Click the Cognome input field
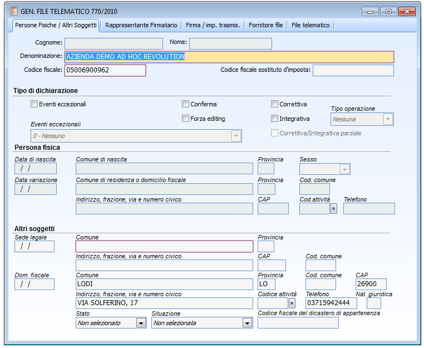This screenshot has height=348, width=424. click(x=114, y=43)
